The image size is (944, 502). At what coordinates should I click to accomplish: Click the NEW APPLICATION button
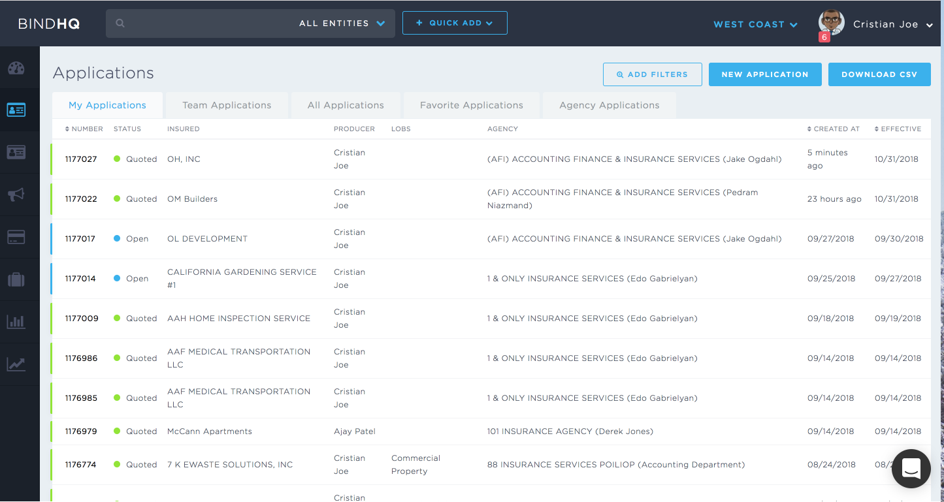click(x=765, y=74)
